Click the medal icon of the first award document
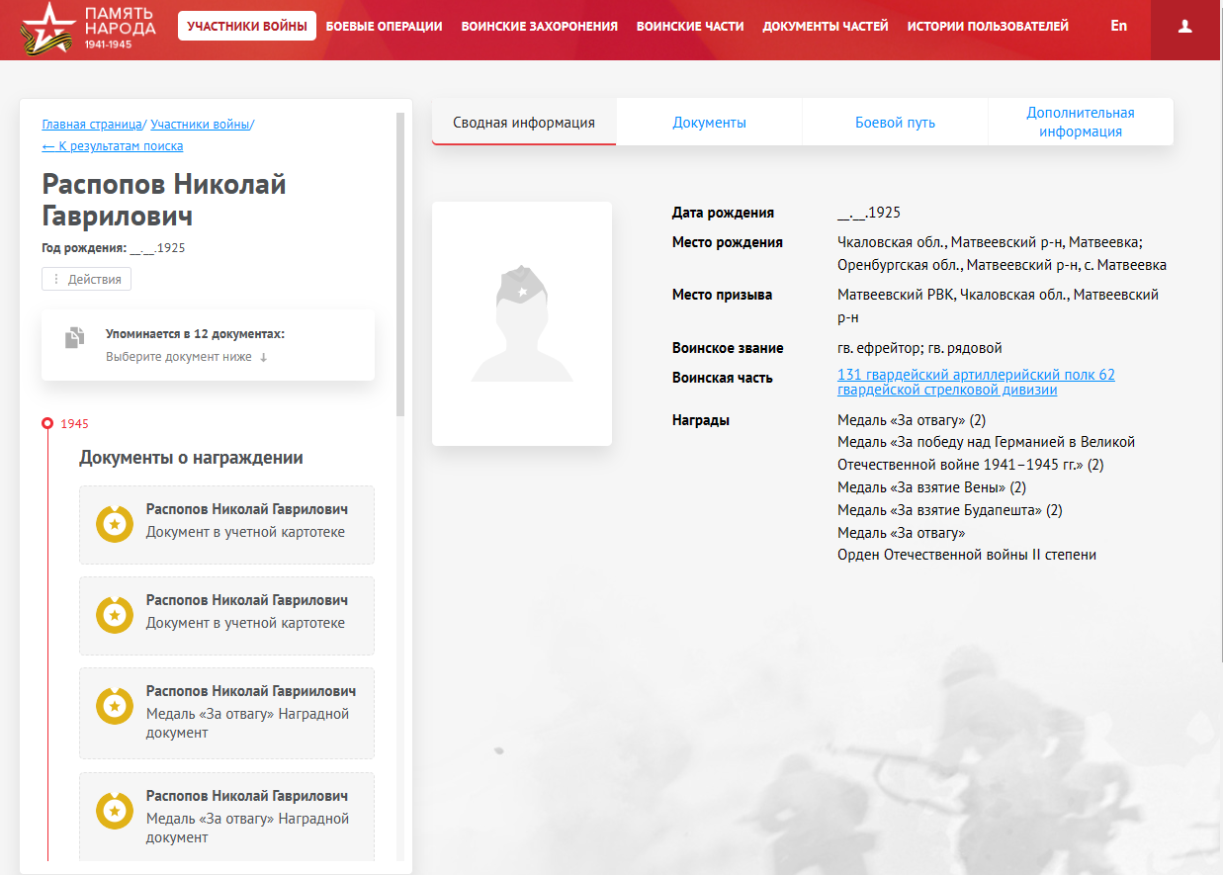The width and height of the screenshot is (1223, 875). tap(115, 524)
